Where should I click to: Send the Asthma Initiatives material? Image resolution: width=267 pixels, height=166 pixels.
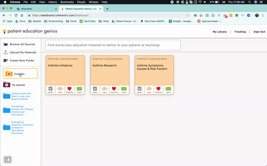click(x=79, y=90)
